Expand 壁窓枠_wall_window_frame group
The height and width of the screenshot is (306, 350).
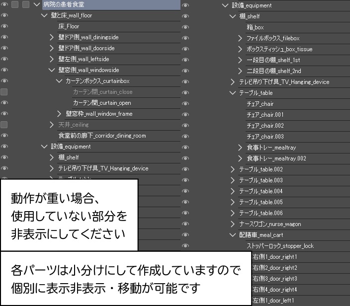click(59, 114)
